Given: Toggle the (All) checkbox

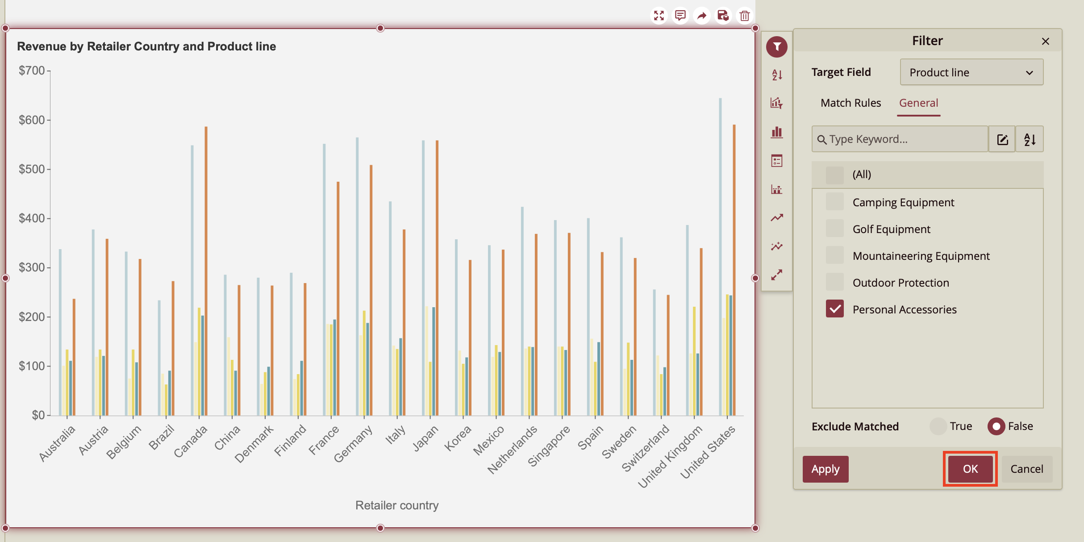Looking at the screenshot, I should [x=834, y=175].
